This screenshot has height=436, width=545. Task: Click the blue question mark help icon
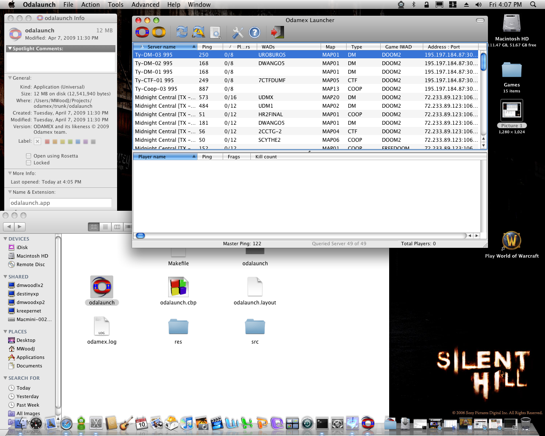tap(255, 32)
